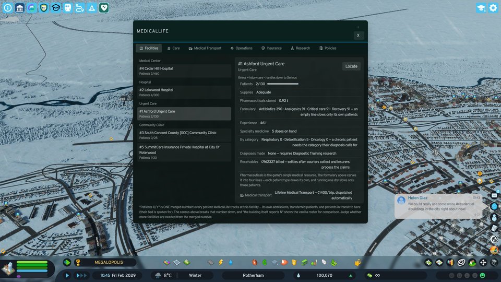Click the Locate button for Ashford Urgent Care

351,66
